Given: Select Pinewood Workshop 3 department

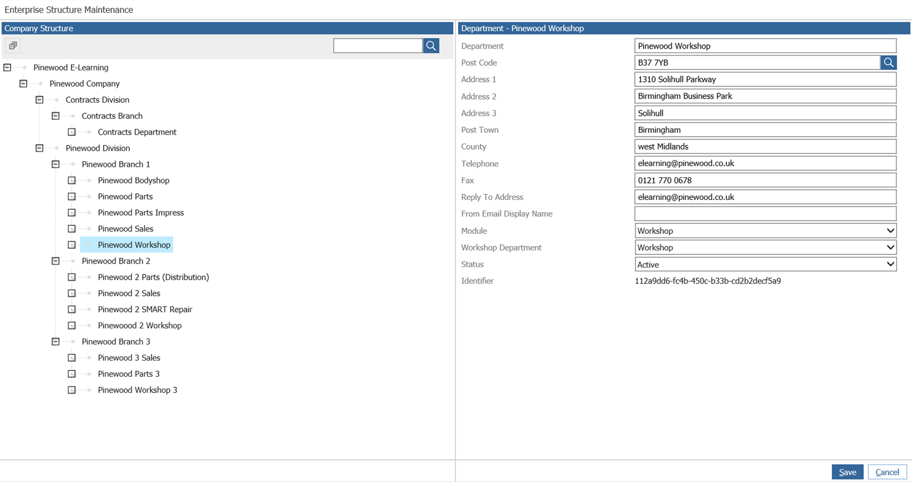Looking at the screenshot, I should [137, 390].
